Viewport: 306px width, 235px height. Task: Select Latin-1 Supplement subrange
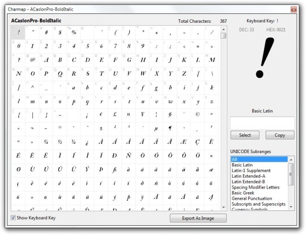pyautogui.click(x=259, y=171)
